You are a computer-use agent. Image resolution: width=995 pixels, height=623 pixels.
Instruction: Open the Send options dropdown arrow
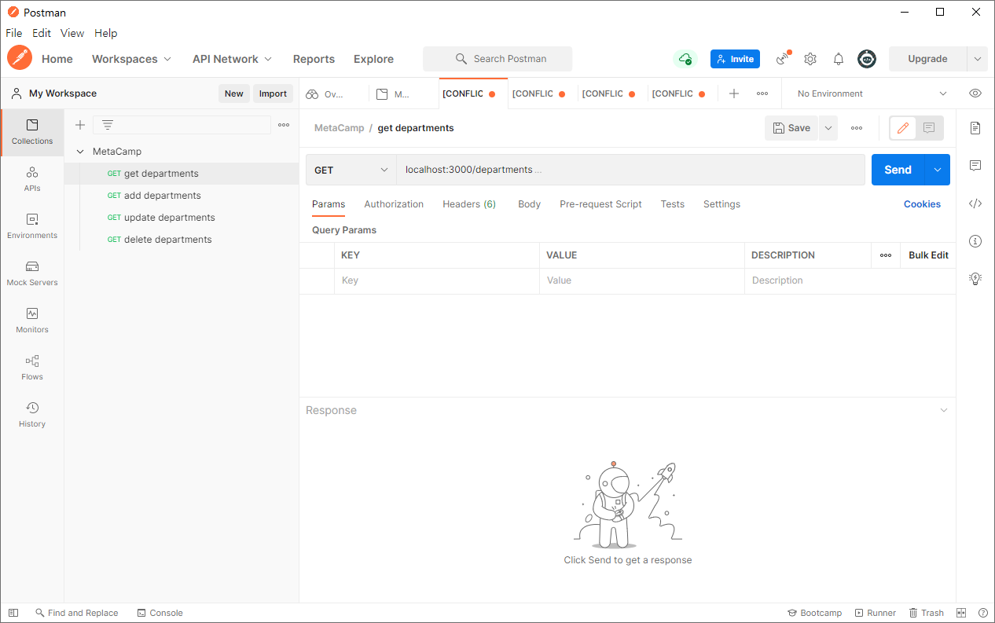coord(938,170)
